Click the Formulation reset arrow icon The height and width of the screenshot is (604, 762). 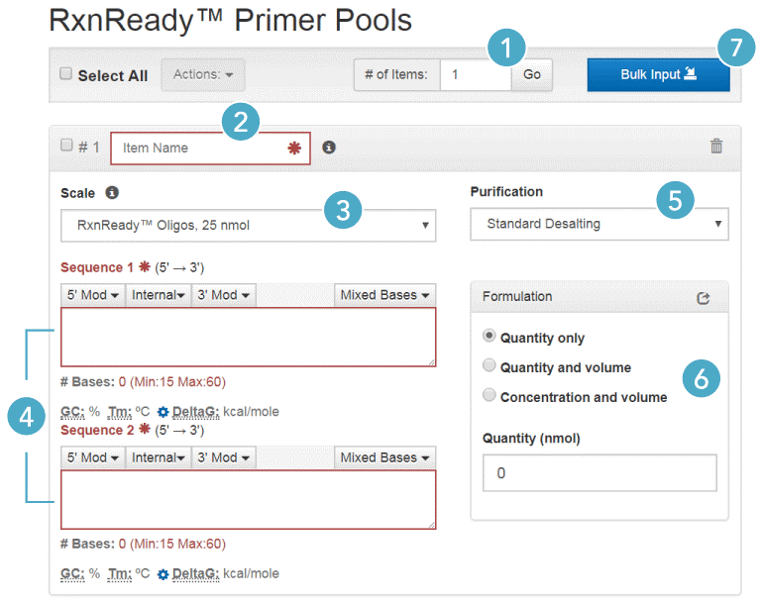(704, 298)
